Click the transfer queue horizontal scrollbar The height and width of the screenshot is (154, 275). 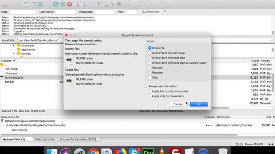pyautogui.click(x=119, y=135)
